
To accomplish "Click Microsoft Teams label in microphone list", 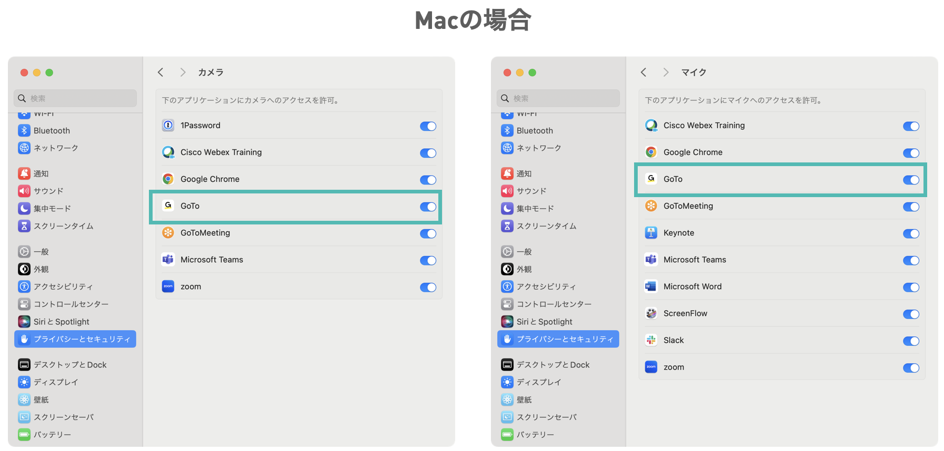I will [x=695, y=260].
